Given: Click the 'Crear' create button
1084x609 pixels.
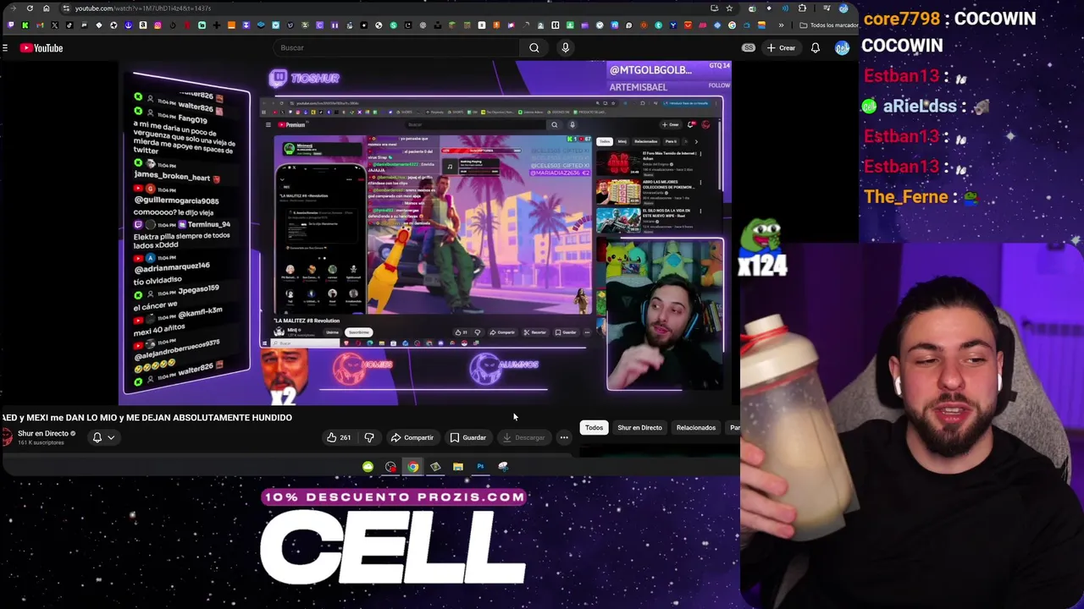Looking at the screenshot, I should (781, 48).
